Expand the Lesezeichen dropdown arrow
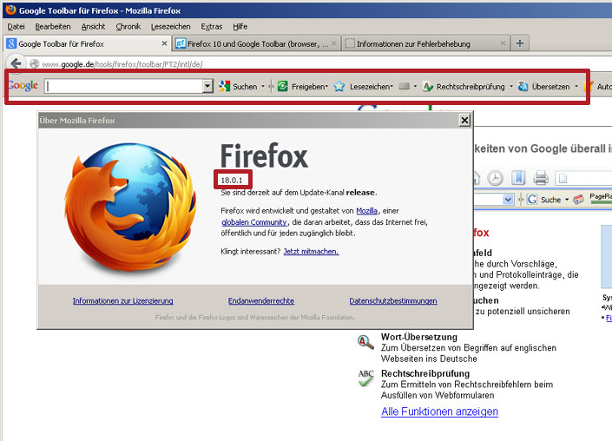This screenshot has height=441, width=612. [392, 86]
